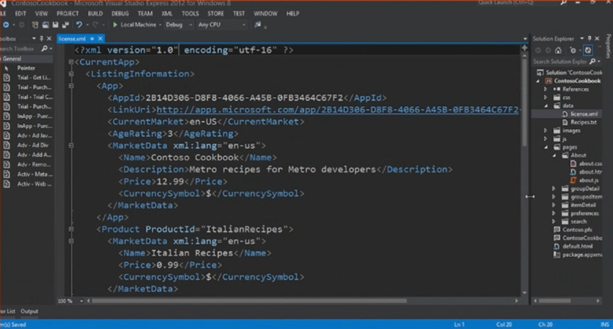Open the Local Machine target dropdown arrow
The width and height of the screenshot is (613, 329).
(160, 25)
